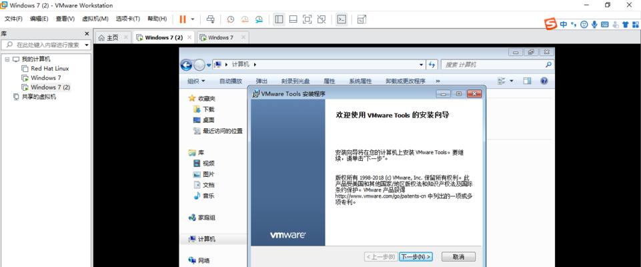The height and width of the screenshot is (267, 641).
Task: Toggle the library sidebar view icon
Action: click(279, 19)
